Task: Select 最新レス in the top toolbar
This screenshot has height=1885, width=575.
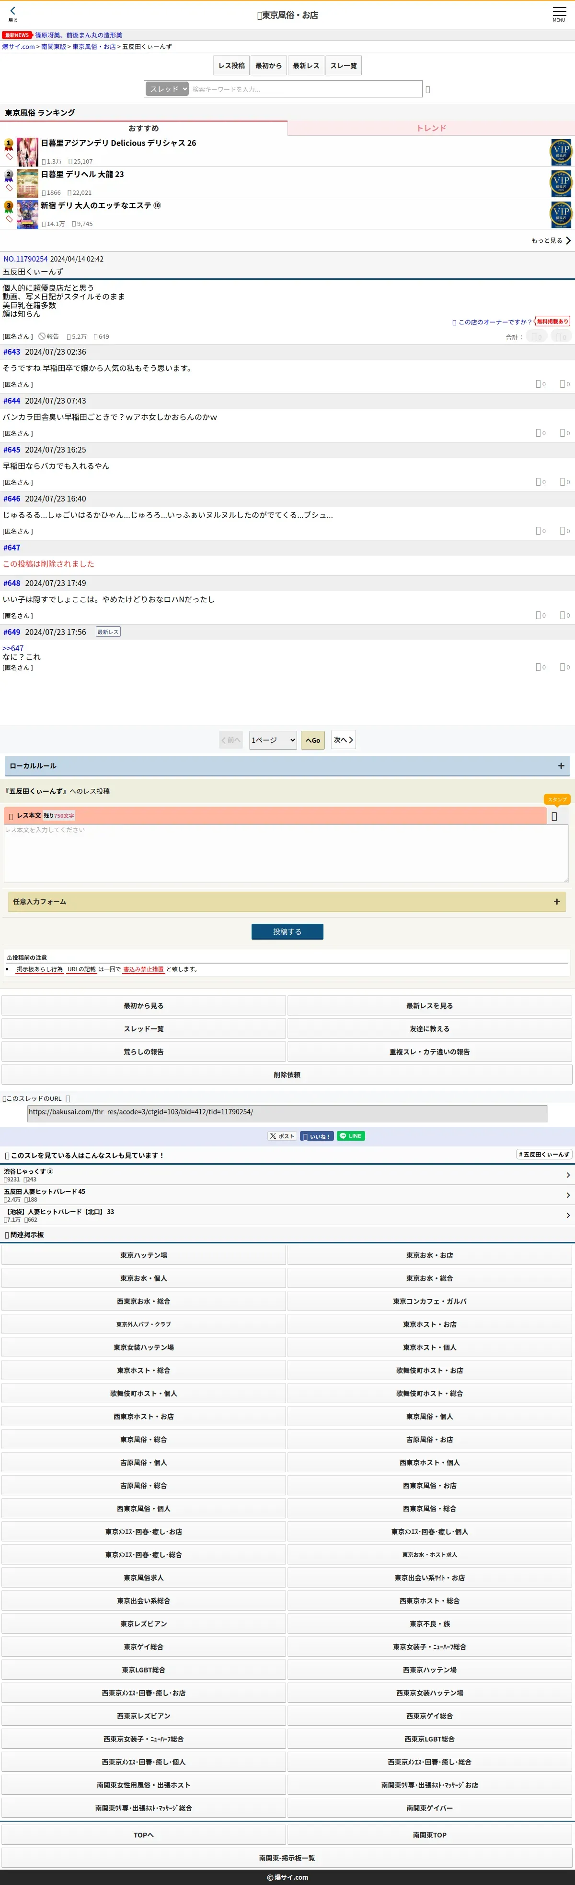Action: click(x=306, y=66)
